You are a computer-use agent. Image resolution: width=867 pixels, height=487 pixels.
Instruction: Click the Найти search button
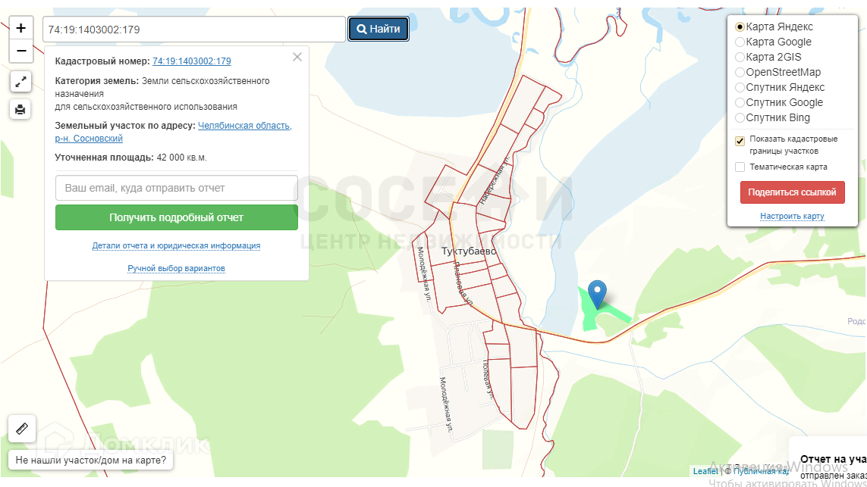click(x=379, y=30)
